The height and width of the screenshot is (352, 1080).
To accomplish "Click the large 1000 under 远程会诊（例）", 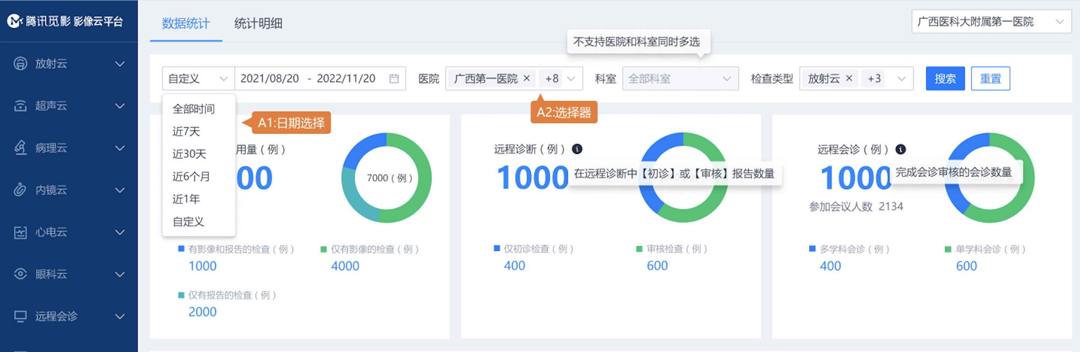I will (x=856, y=178).
